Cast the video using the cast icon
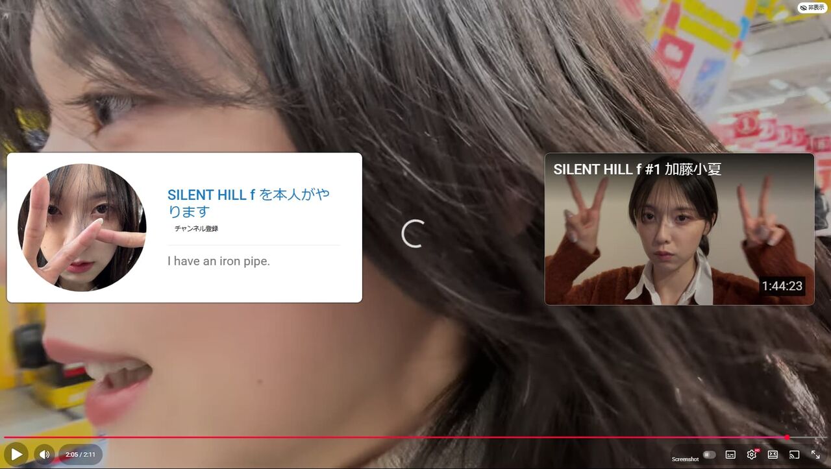Screen dimensions: 831x469 794,455
